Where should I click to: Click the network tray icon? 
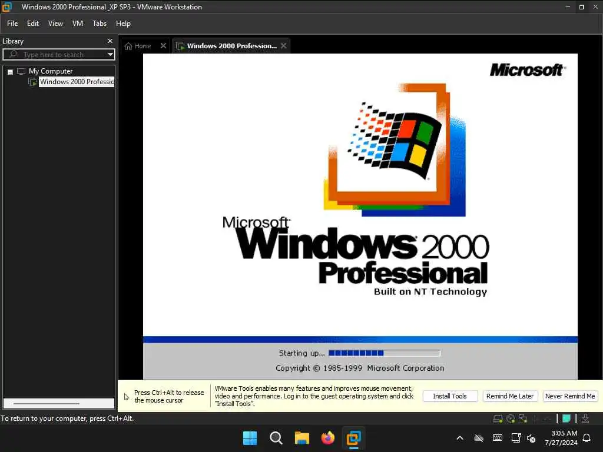point(516,438)
